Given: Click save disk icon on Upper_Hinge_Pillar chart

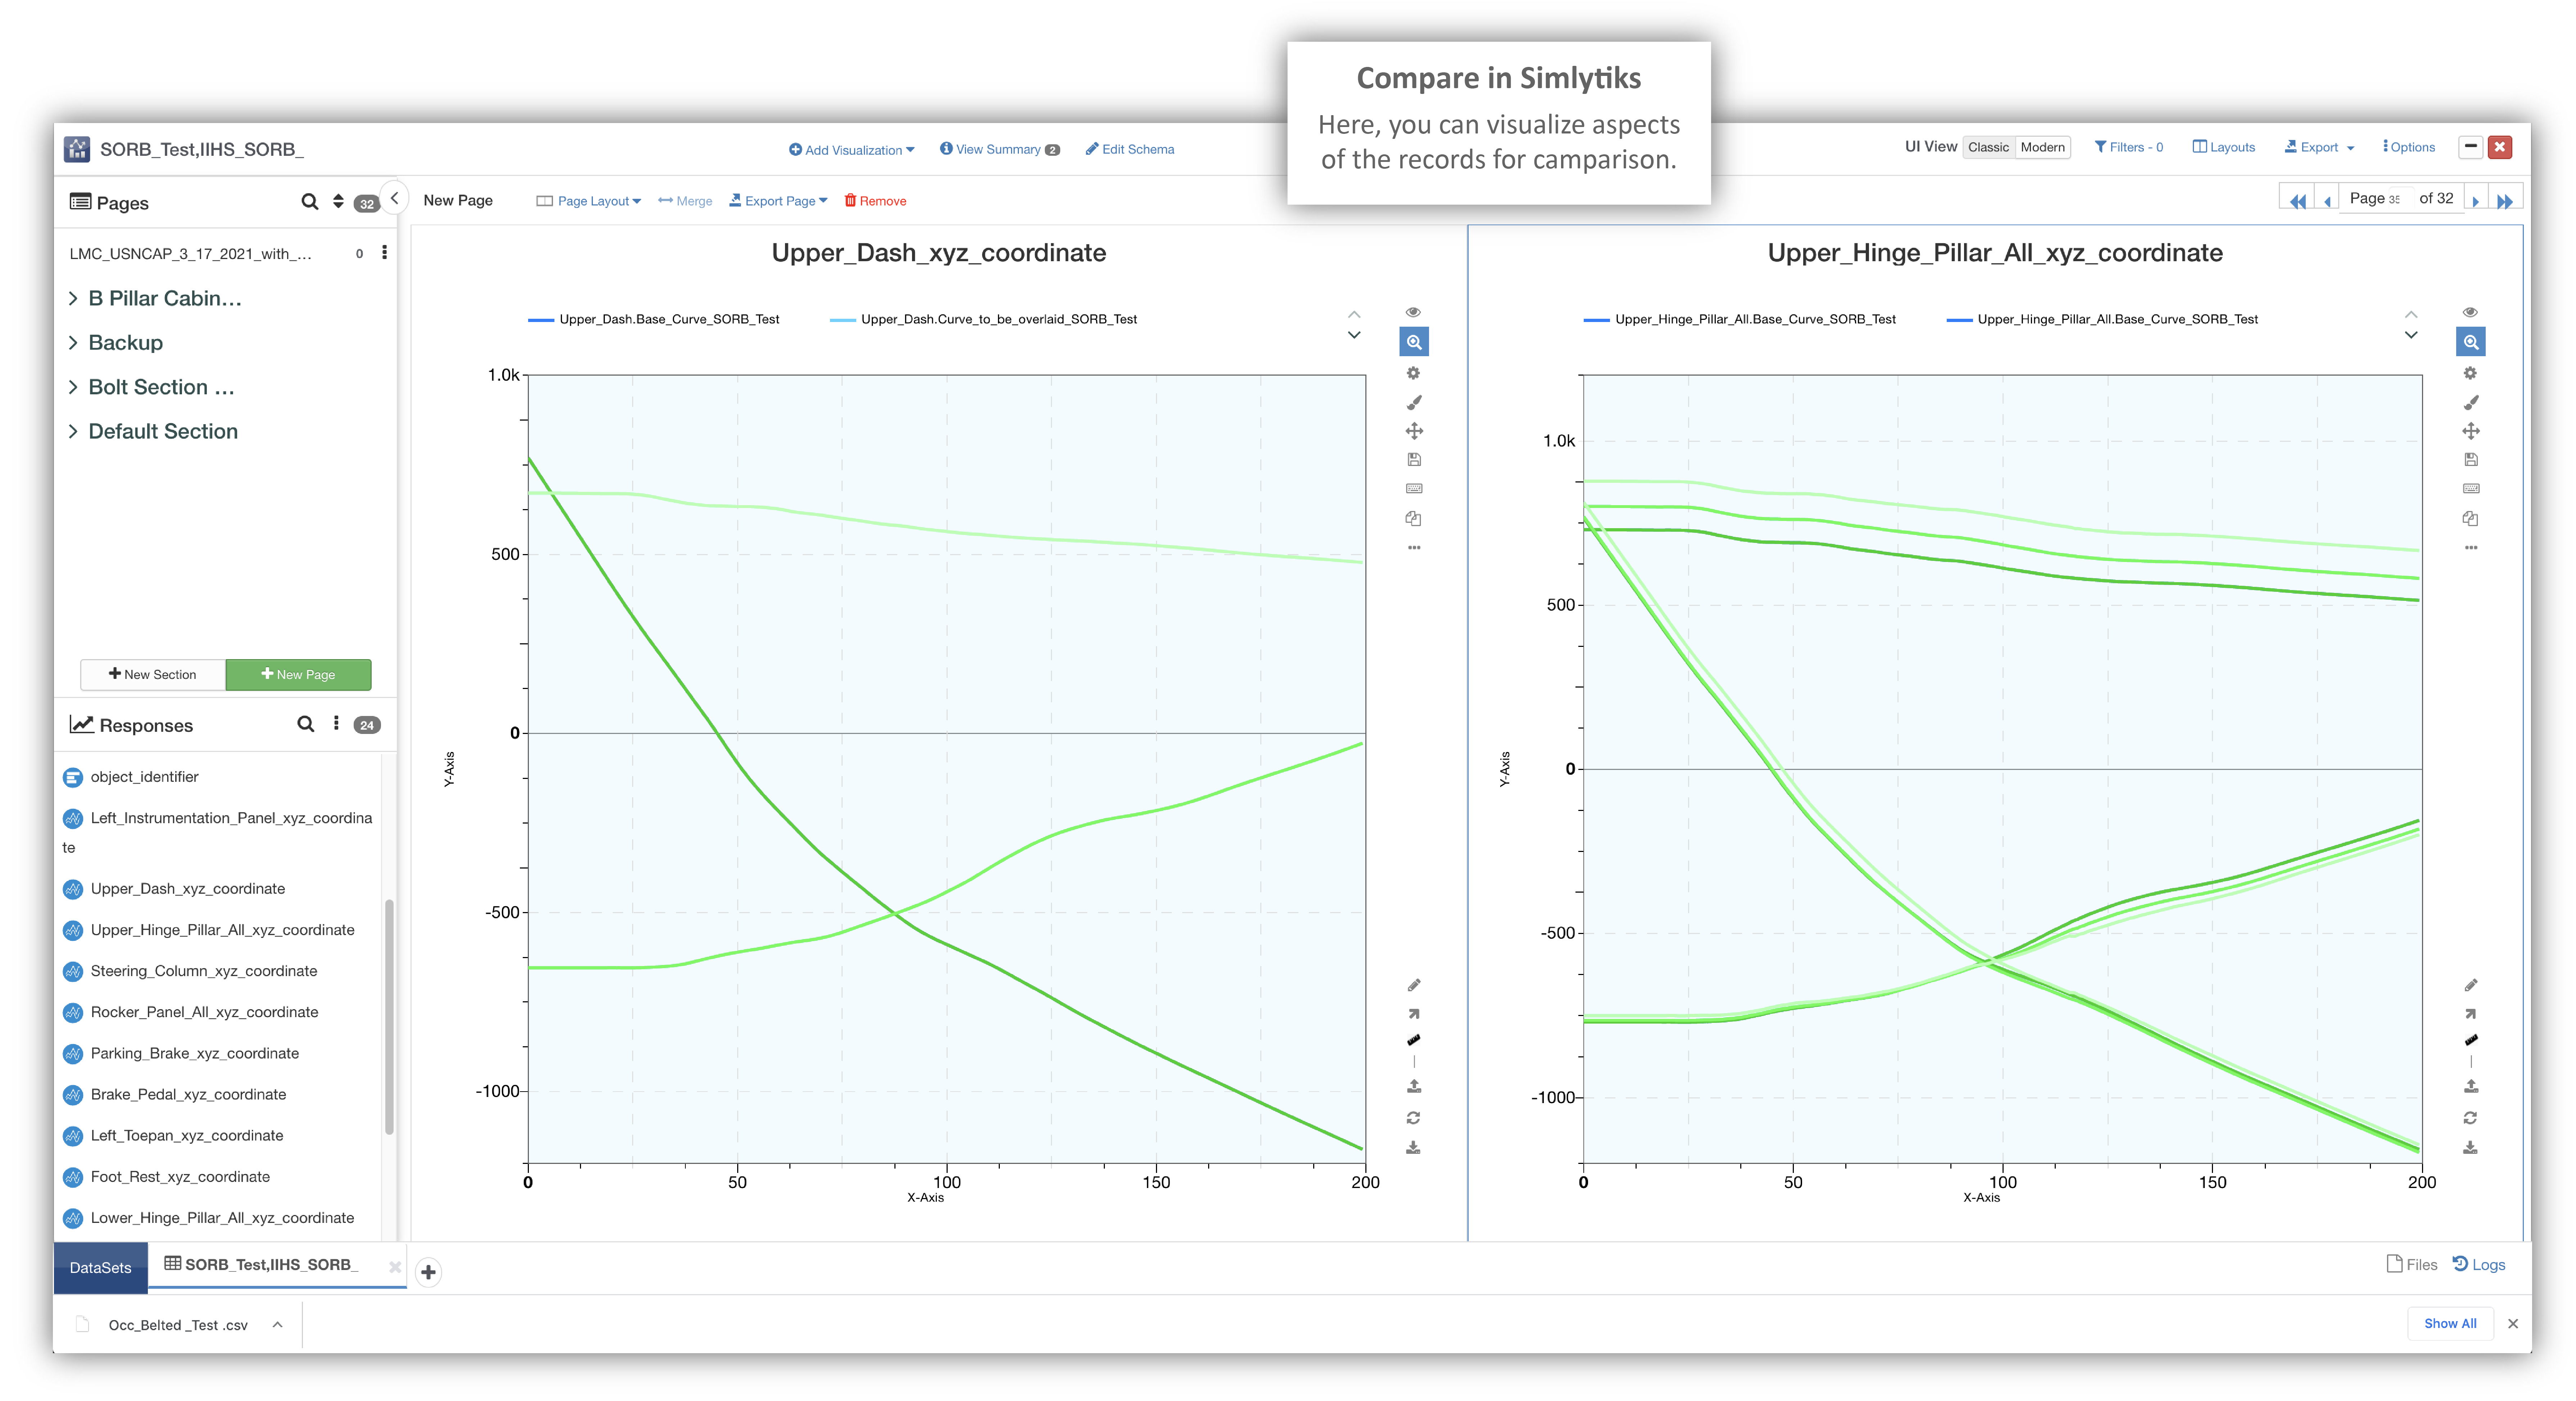Looking at the screenshot, I should pyautogui.click(x=2471, y=460).
